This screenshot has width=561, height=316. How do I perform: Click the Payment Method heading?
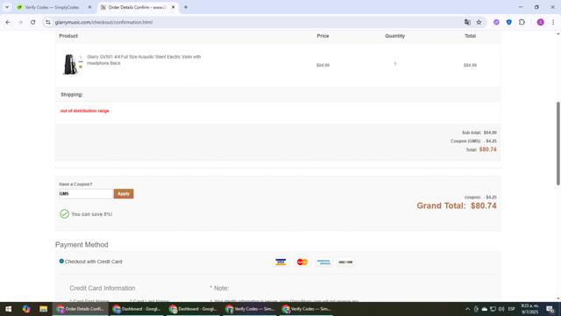82,245
